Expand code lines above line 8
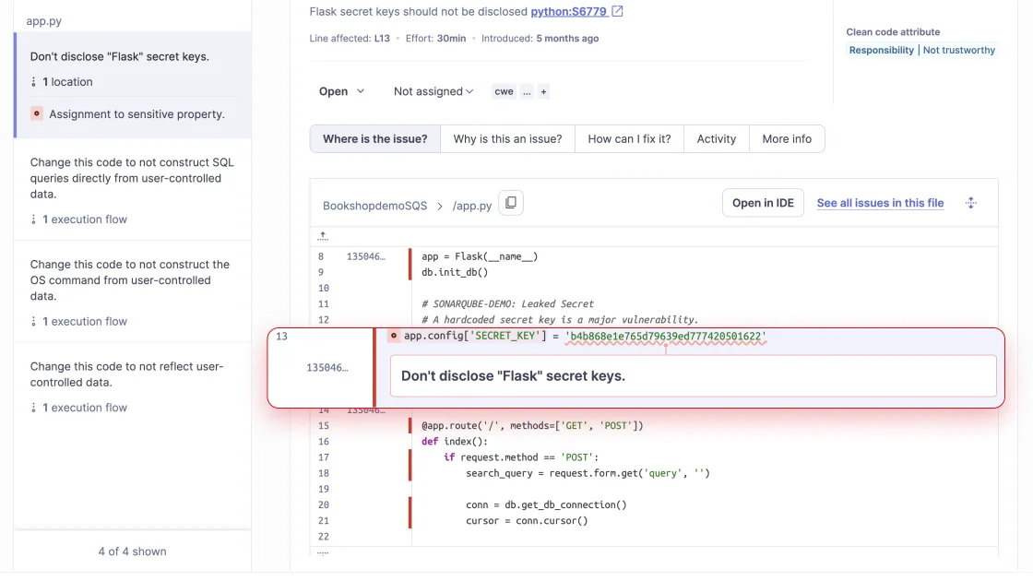Screen dimensions: 1033x581 tap(323, 236)
